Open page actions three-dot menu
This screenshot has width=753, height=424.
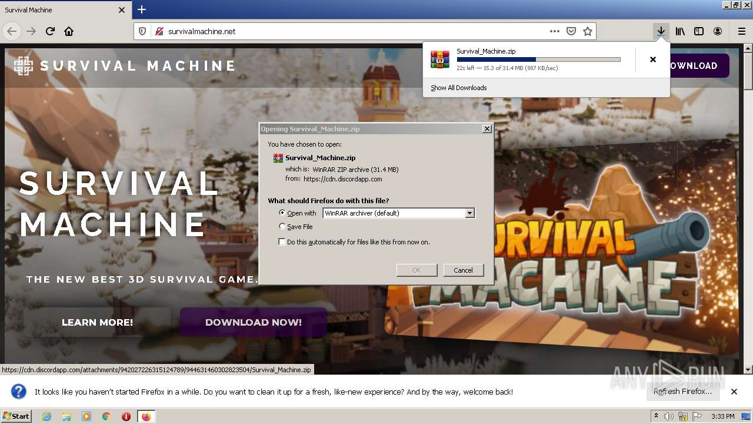point(554,31)
